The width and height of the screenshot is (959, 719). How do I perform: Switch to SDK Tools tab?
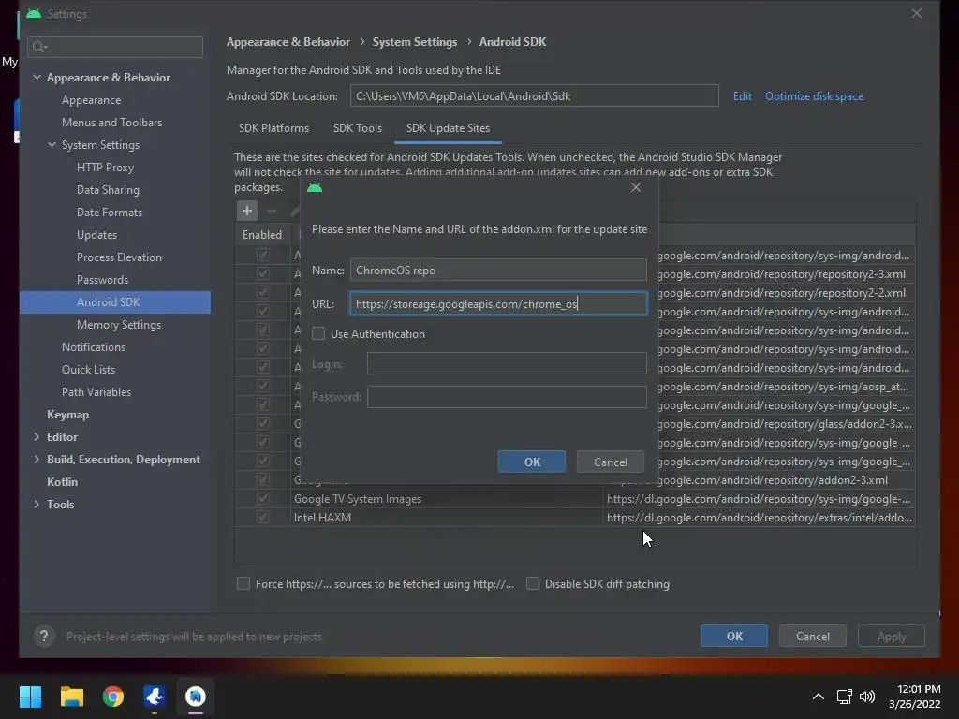tap(357, 128)
